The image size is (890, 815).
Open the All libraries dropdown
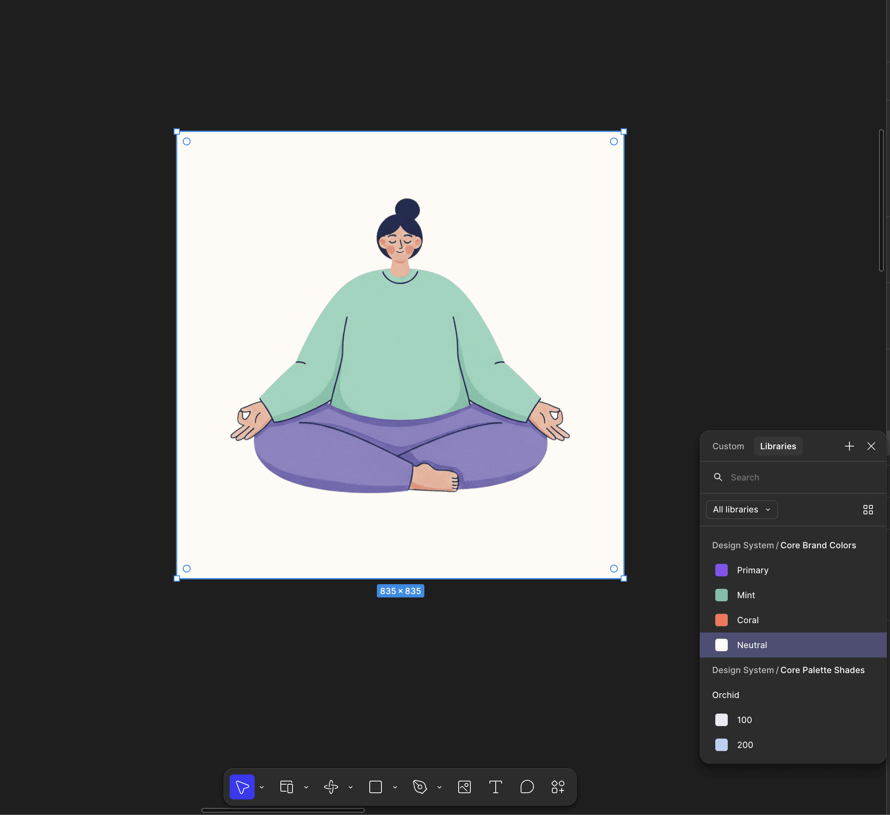[742, 510]
